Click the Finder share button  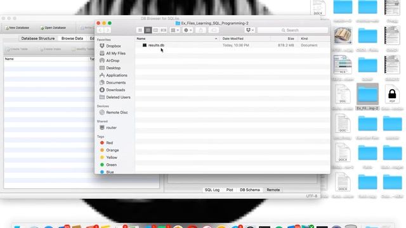[200, 30]
